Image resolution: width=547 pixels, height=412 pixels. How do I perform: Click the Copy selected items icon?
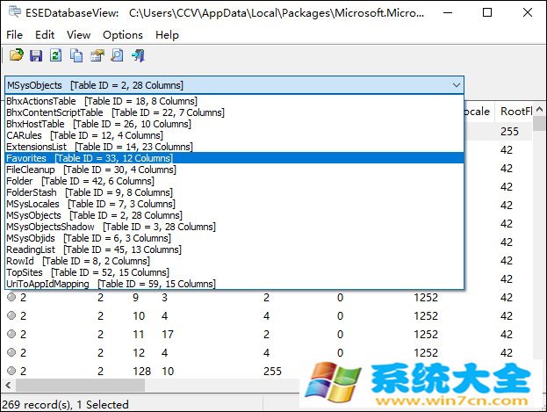point(76,55)
